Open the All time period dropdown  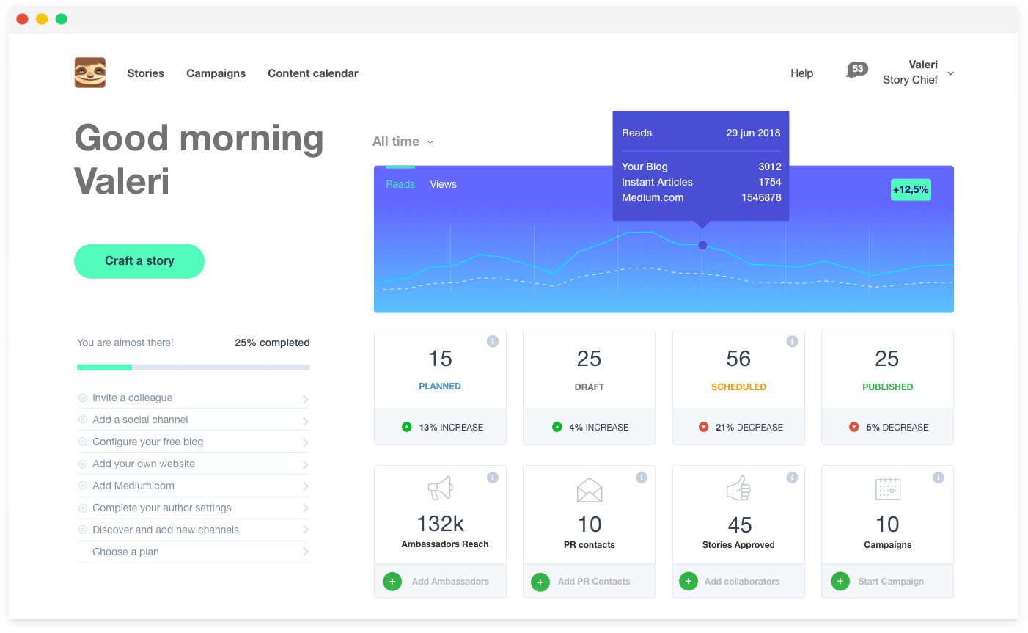pos(403,142)
